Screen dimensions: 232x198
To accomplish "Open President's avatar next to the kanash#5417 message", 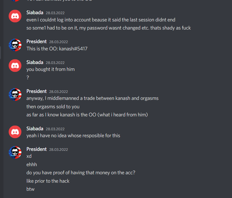I will 15,45.
